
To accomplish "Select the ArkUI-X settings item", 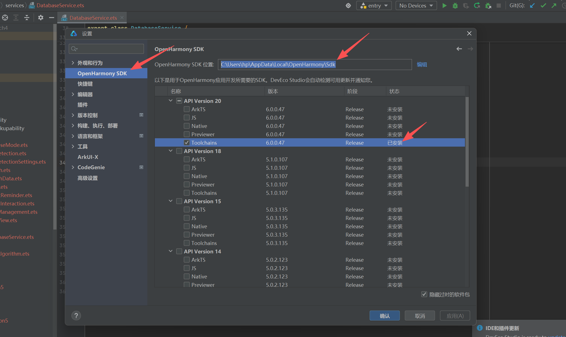I will (x=88, y=157).
